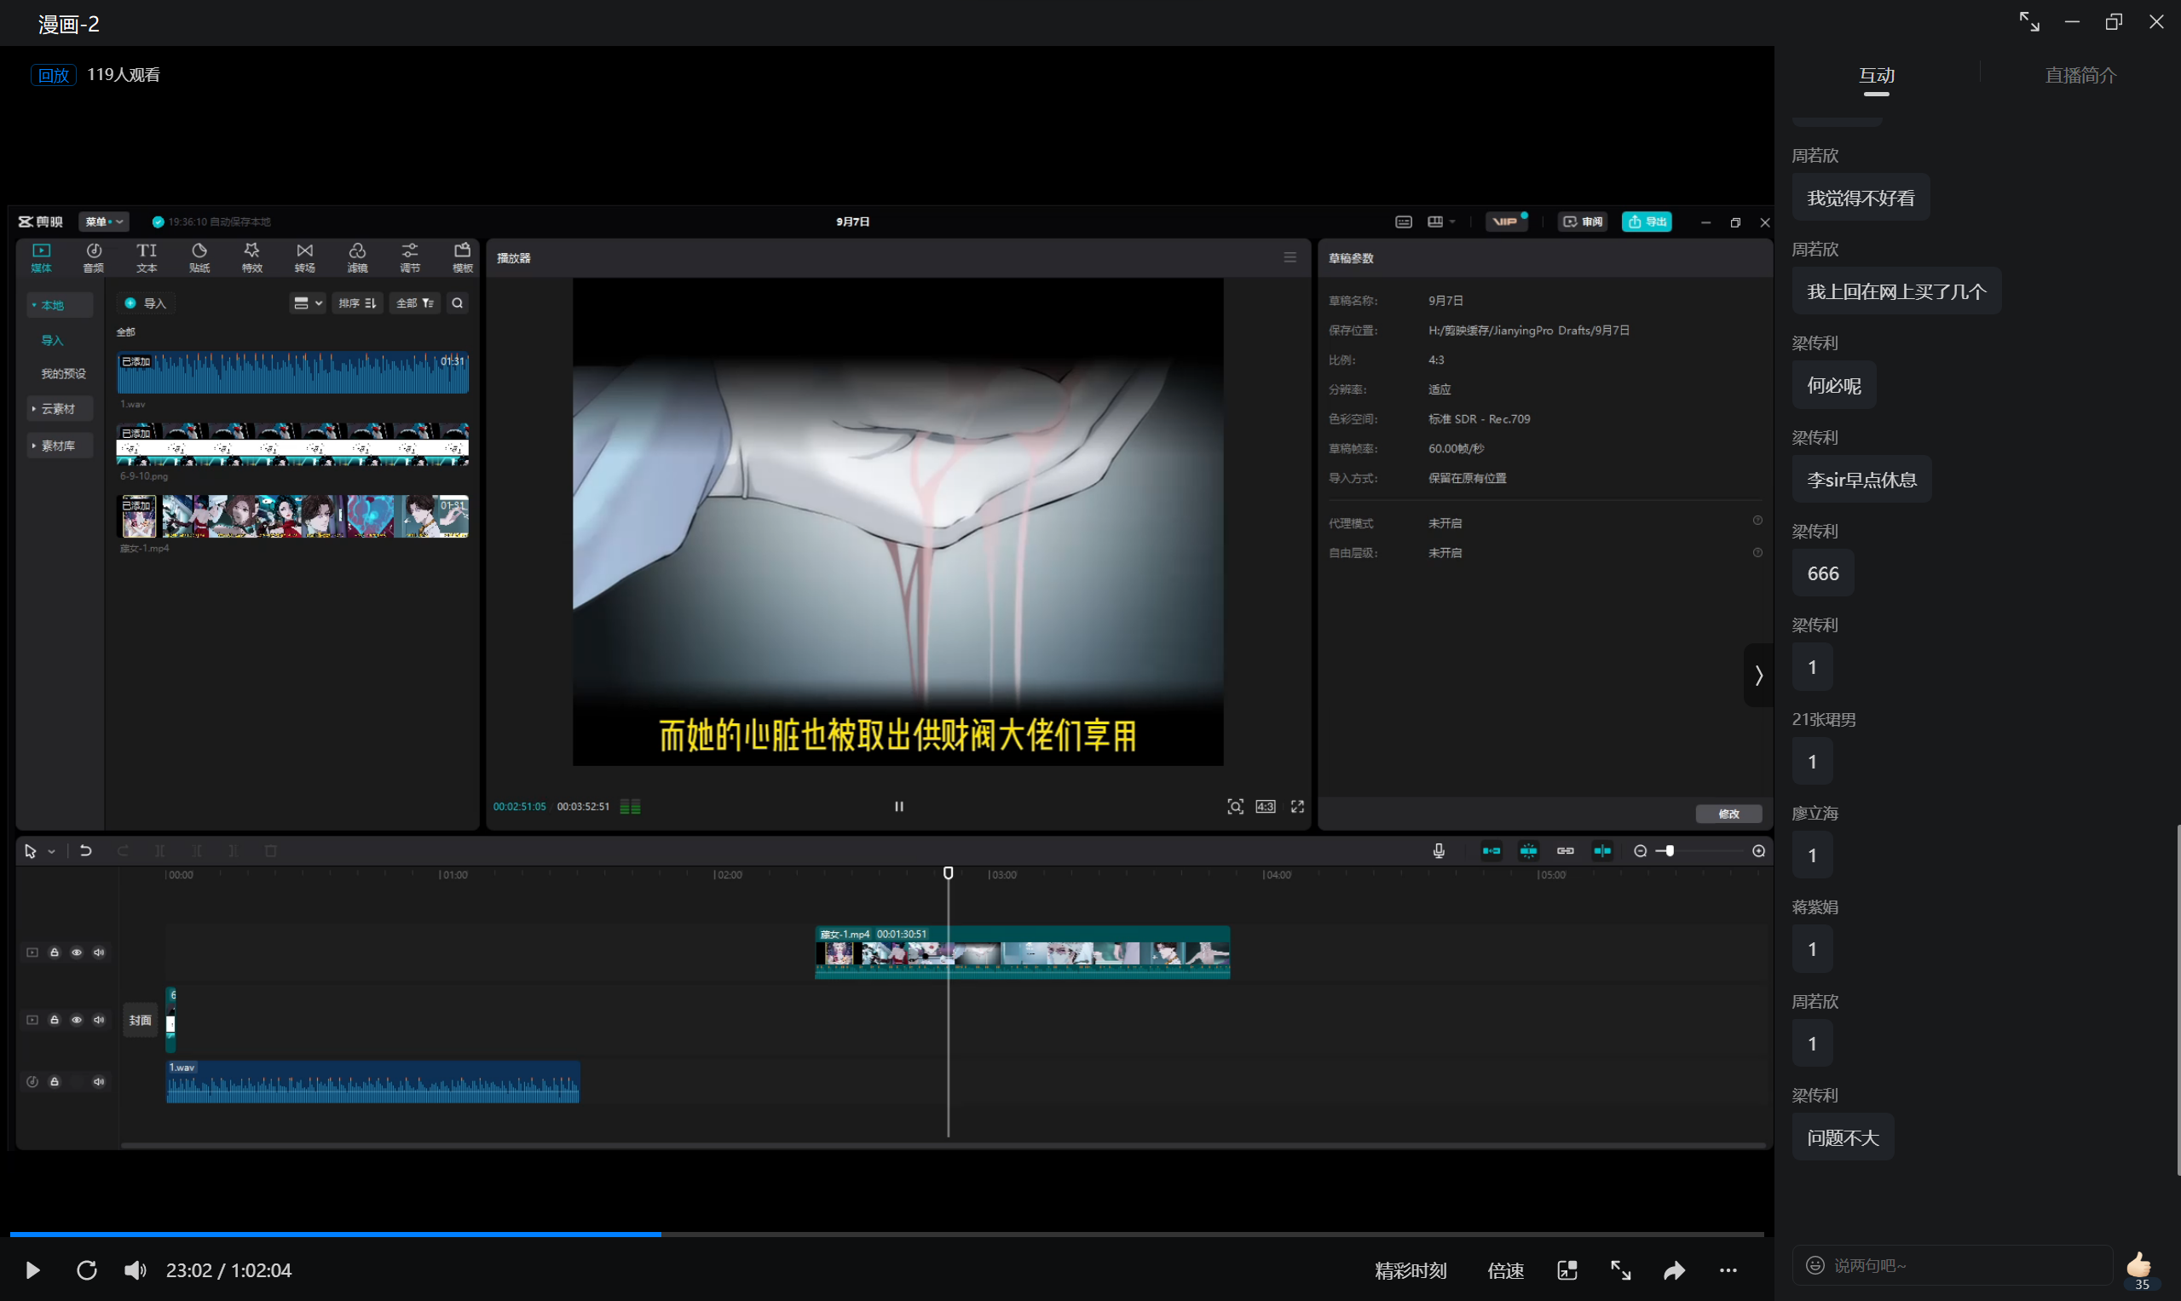The image size is (2181, 1301).
Task: Switch to the 直播简介 tab
Action: click(x=2080, y=75)
